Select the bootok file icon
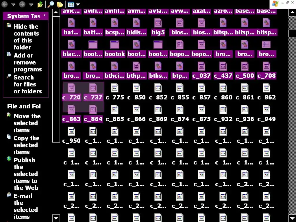The image size is (296, 222). pyautogui.click(x=114, y=45)
